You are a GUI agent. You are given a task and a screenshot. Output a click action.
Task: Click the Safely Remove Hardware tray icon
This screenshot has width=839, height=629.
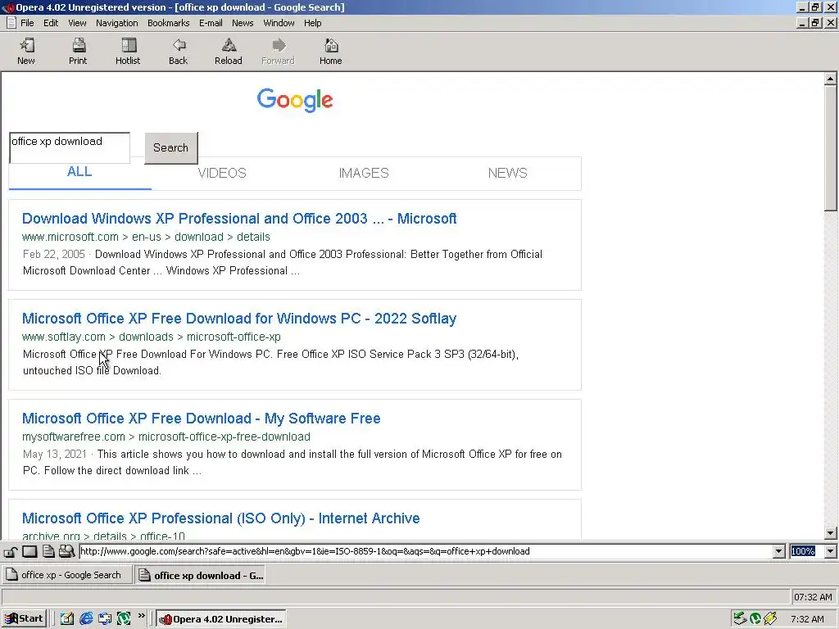tap(740, 619)
